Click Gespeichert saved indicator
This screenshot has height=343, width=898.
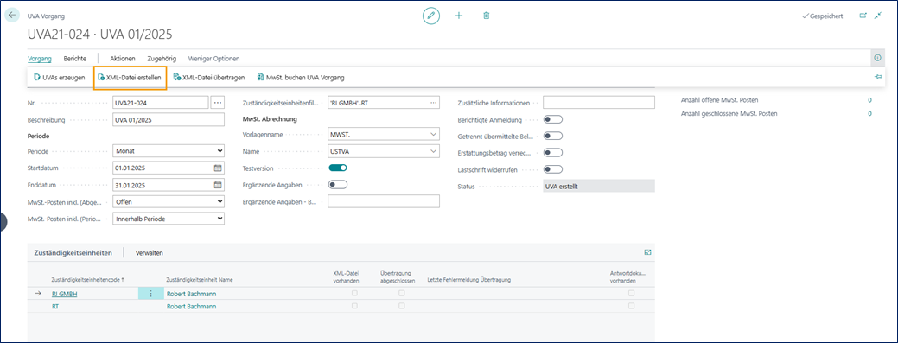823,16
